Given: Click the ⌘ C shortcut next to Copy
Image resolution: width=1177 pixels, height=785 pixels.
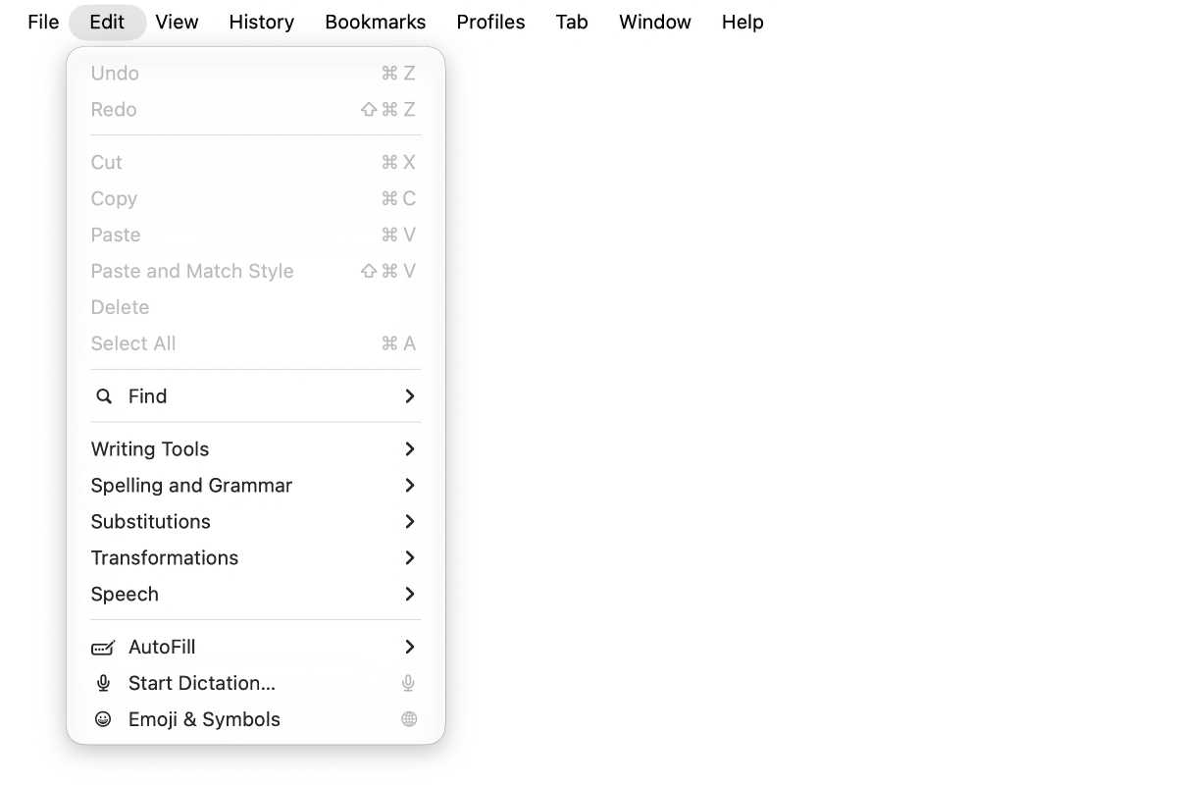Looking at the screenshot, I should (398, 199).
